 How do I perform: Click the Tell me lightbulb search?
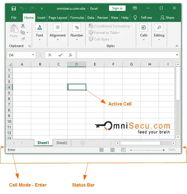(143, 18)
